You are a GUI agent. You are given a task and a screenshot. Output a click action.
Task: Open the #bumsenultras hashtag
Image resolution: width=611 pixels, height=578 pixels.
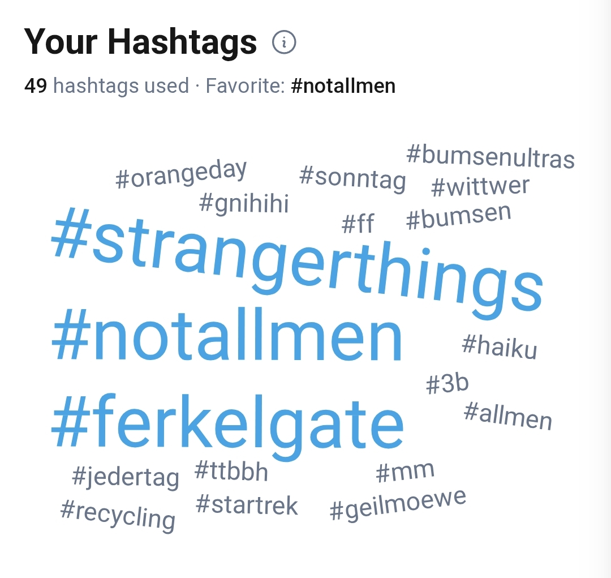pos(490,156)
